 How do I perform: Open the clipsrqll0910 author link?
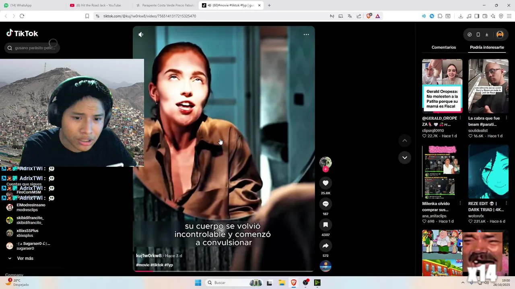pos(433,130)
